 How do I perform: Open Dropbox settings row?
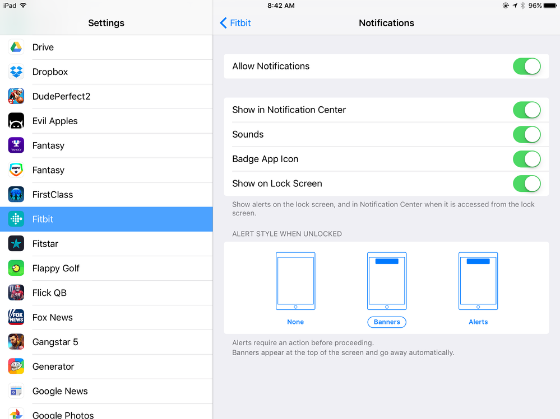(107, 72)
